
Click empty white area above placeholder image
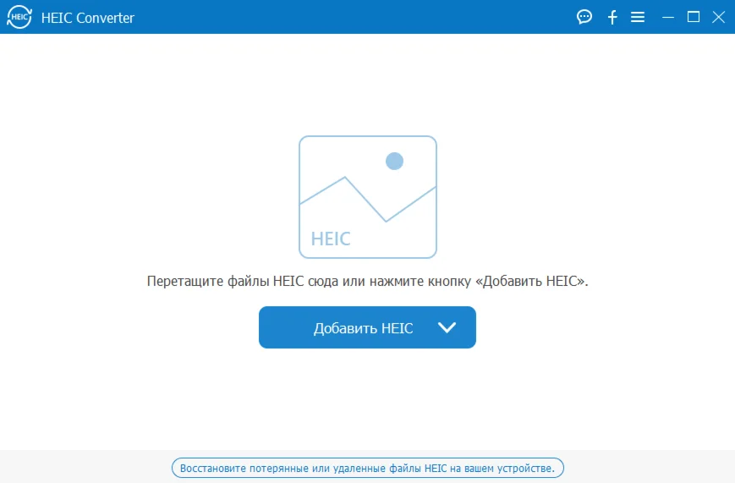click(367, 85)
